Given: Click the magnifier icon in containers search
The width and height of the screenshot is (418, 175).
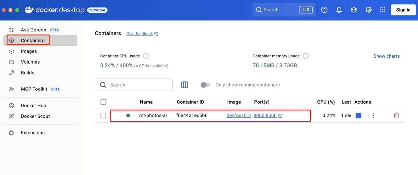Looking at the screenshot, I should [x=103, y=85].
